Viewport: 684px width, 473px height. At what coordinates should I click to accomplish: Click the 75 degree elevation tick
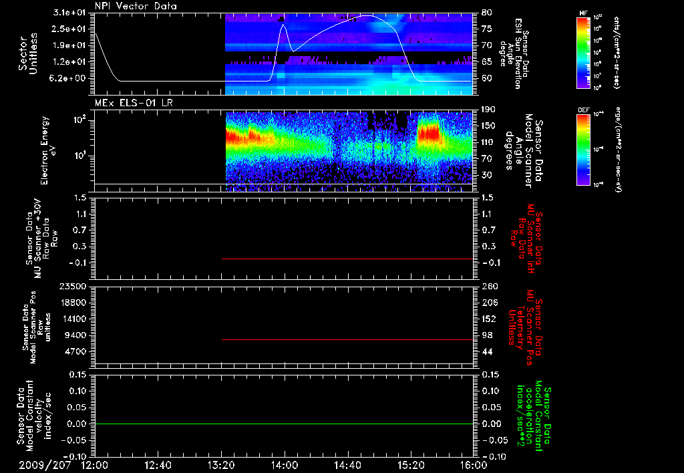486,29
